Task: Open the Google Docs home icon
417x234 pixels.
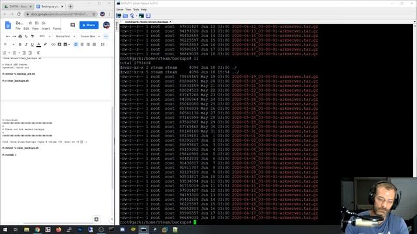Action: coord(8,25)
